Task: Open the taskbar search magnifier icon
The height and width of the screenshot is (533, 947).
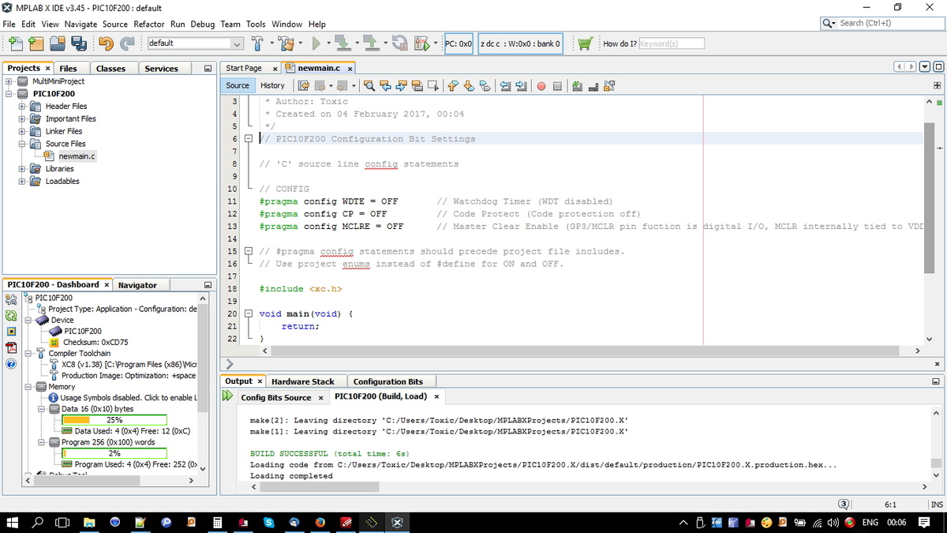Action: click(x=39, y=523)
